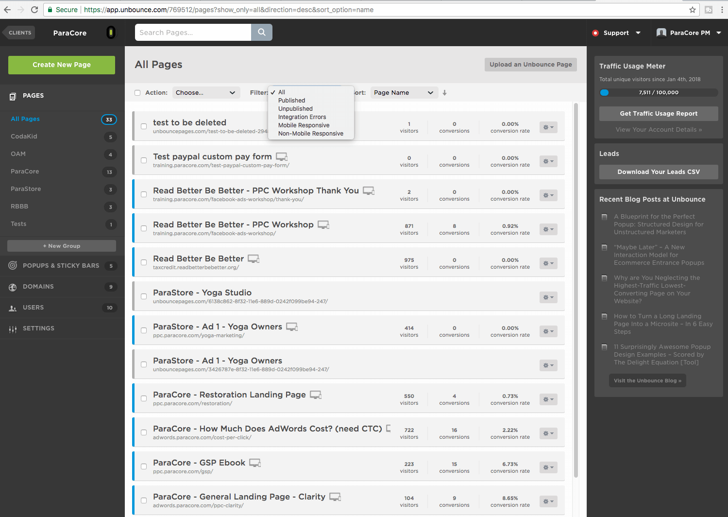Click Upload an Unbounce Page button
The height and width of the screenshot is (517, 728).
531,65
